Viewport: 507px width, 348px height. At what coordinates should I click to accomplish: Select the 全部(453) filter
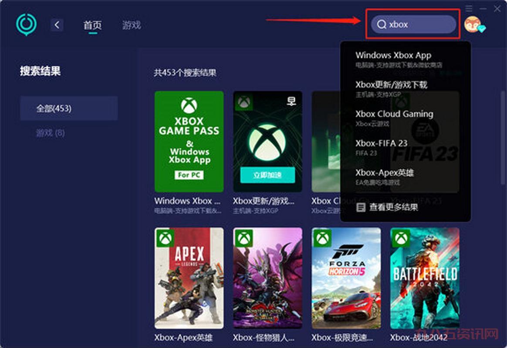[x=69, y=108]
